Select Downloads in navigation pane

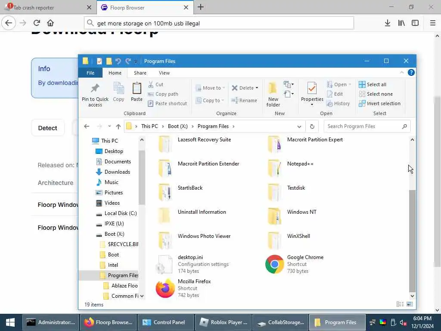pyautogui.click(x=113, y=172)
